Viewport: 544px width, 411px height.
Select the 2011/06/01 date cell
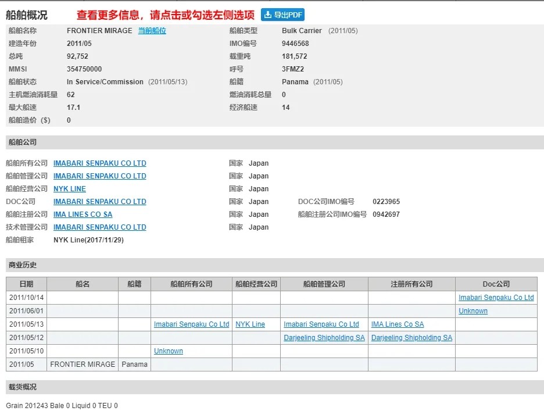pyautogui.click(x=26, y=311)
